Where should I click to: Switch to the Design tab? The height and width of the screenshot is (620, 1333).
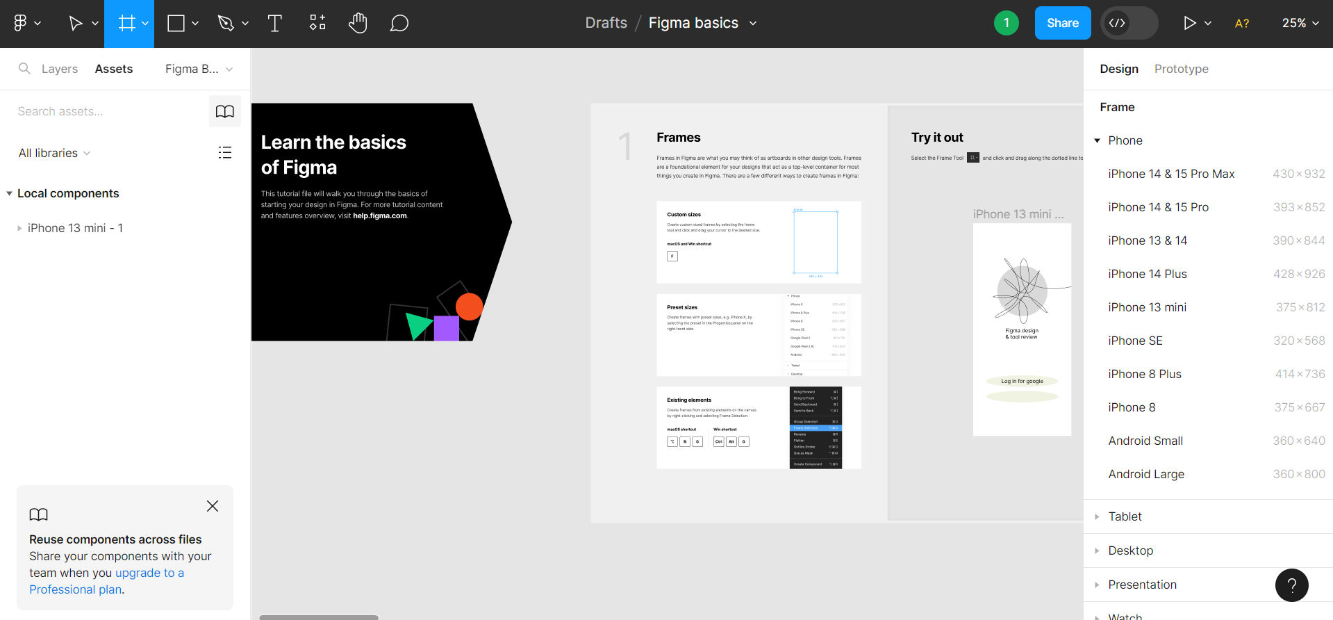point(1119,69)
